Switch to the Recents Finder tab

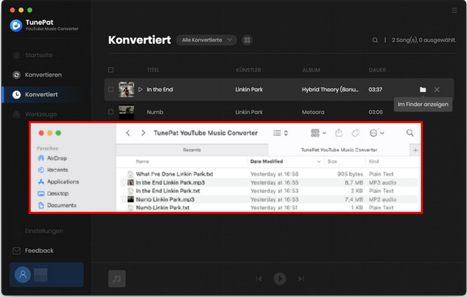tap(192, 150)
